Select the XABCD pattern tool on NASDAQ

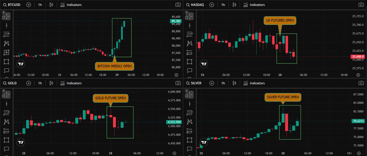coord(190,44)
